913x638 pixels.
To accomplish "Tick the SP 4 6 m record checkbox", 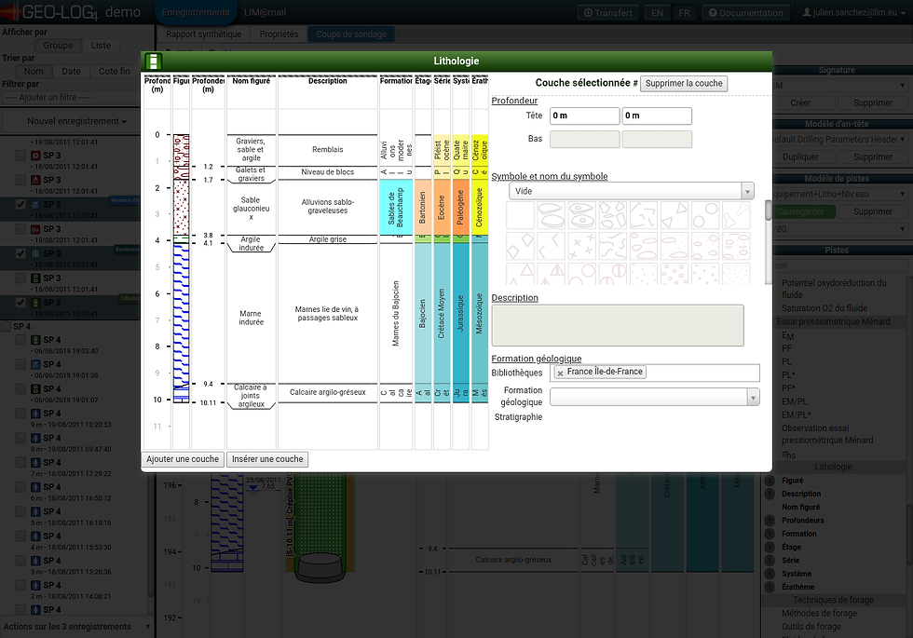I will pos(20,486).
